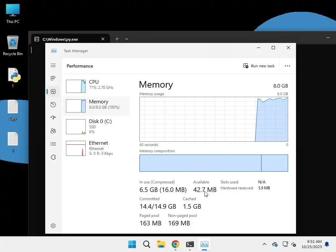
Task: Open Windows Start menu
Action: coord(132,244)
